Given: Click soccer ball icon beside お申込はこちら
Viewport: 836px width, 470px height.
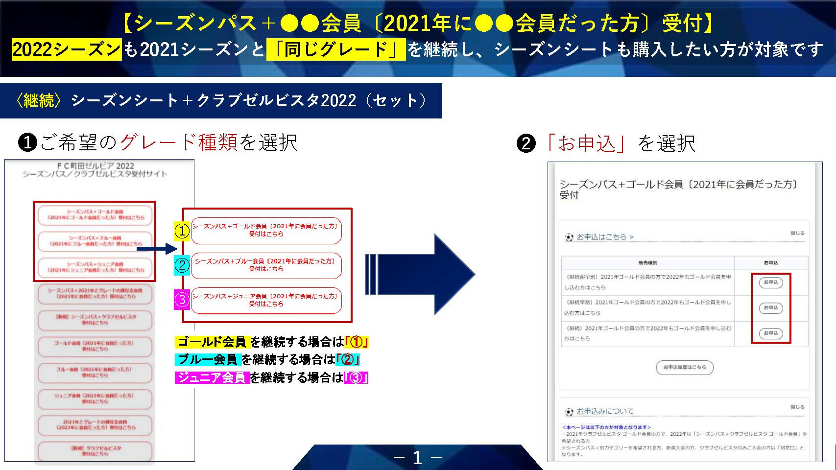Looking at the screenshot, I should click(569, 237).
